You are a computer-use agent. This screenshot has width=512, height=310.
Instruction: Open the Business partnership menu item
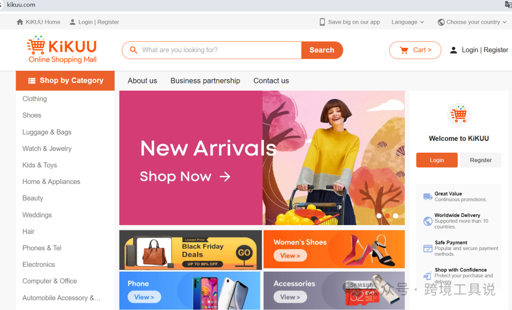coord(205,81)
